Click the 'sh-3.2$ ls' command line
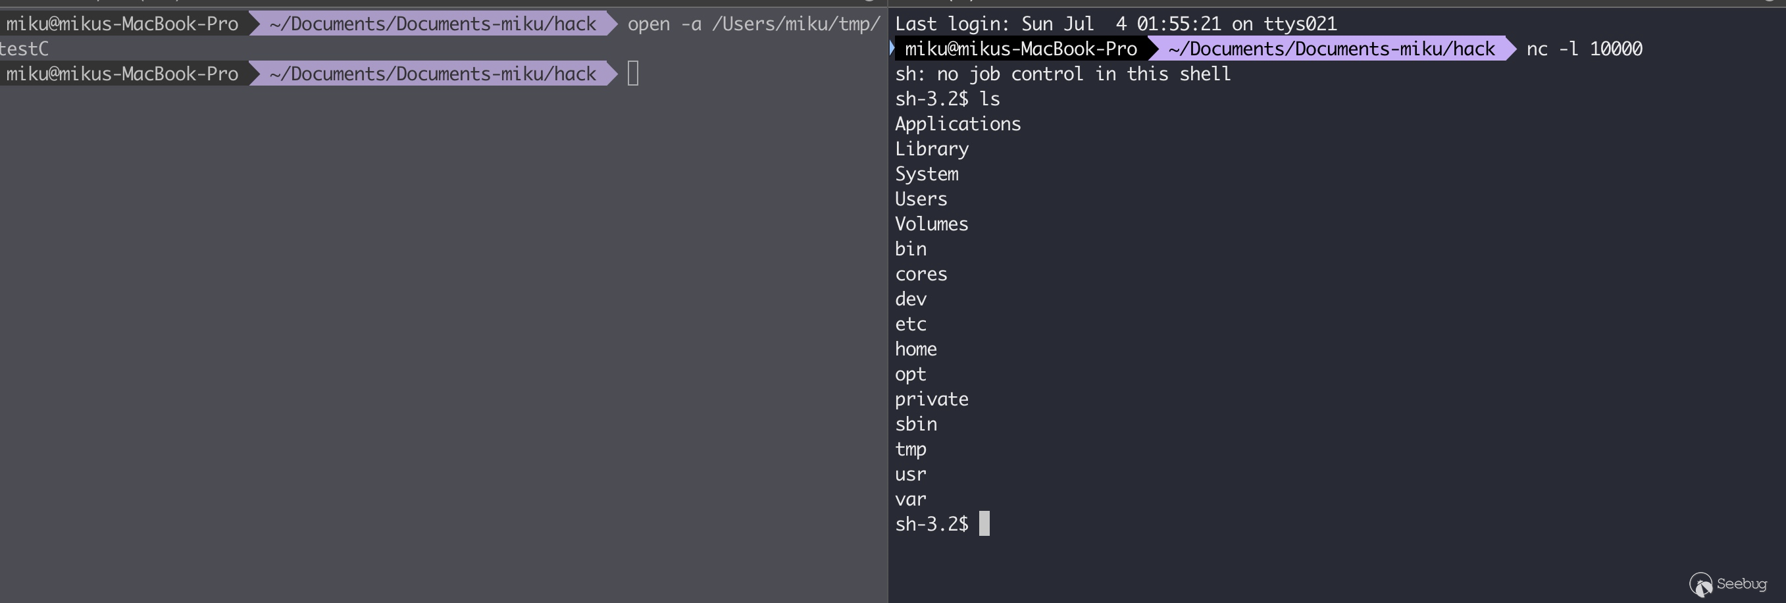1786x603 pixels. coord(947,99)
